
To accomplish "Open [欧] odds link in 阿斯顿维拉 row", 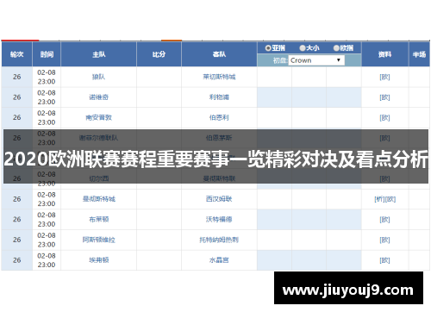I will click(384, 240).
